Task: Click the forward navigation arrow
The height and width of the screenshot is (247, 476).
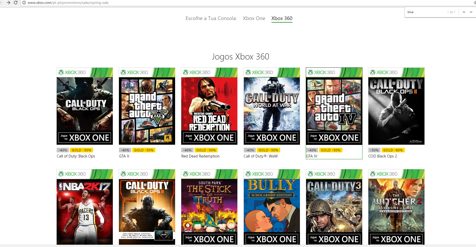Action: 9,3
